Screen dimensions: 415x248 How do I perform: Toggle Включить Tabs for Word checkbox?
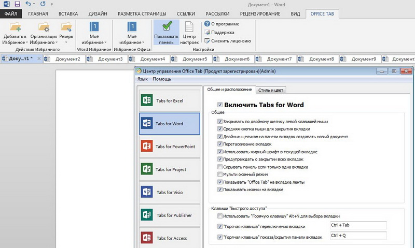(x=219, y=105)
